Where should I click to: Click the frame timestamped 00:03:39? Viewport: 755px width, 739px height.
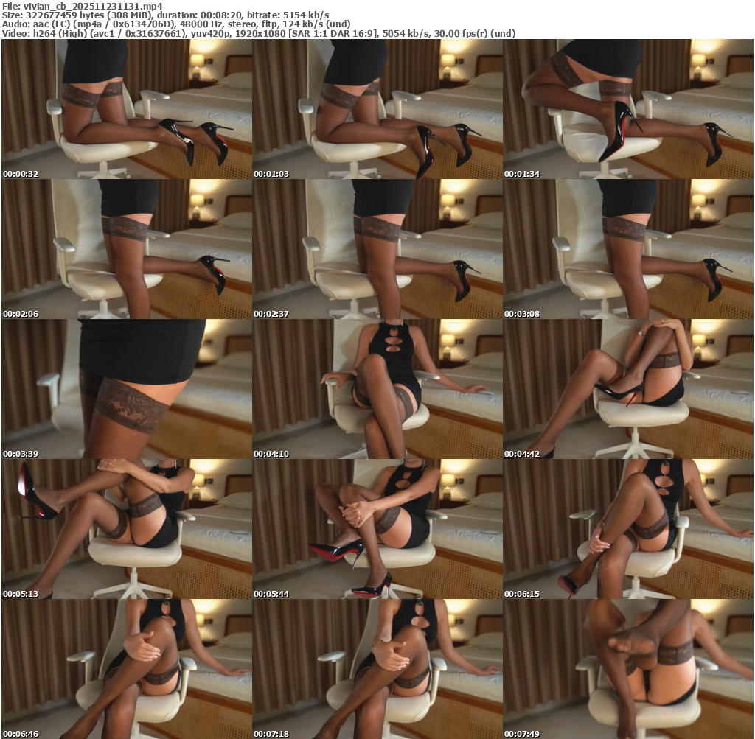127,389
